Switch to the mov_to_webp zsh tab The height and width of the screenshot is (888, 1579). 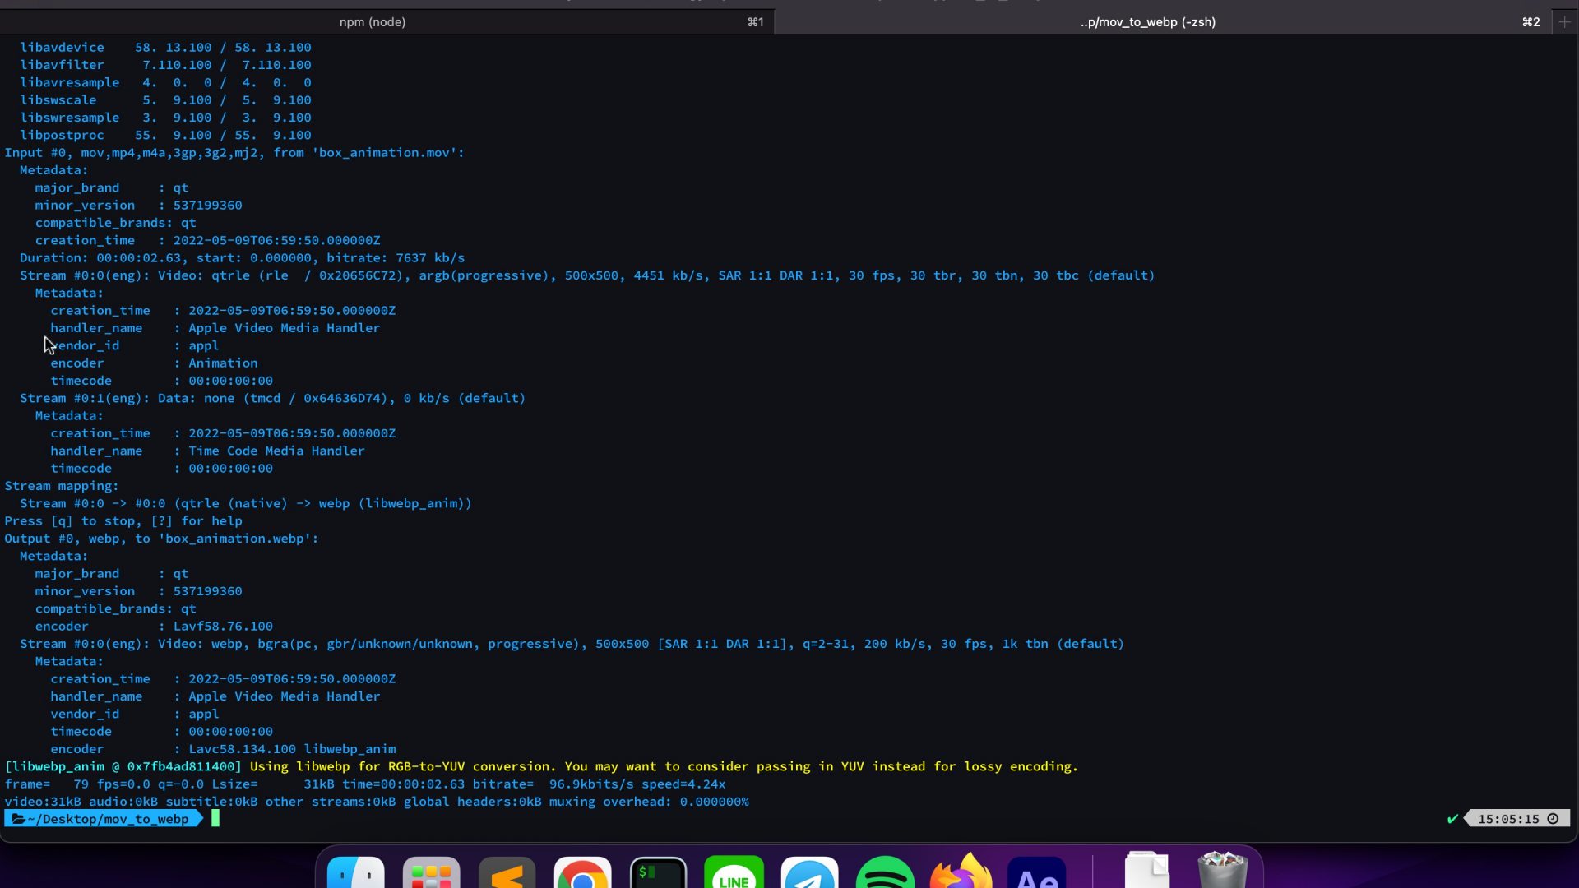[1147, 22]
